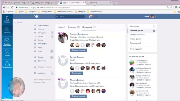Add Александр Безруков to friends
180x101 pixels.
143,72
